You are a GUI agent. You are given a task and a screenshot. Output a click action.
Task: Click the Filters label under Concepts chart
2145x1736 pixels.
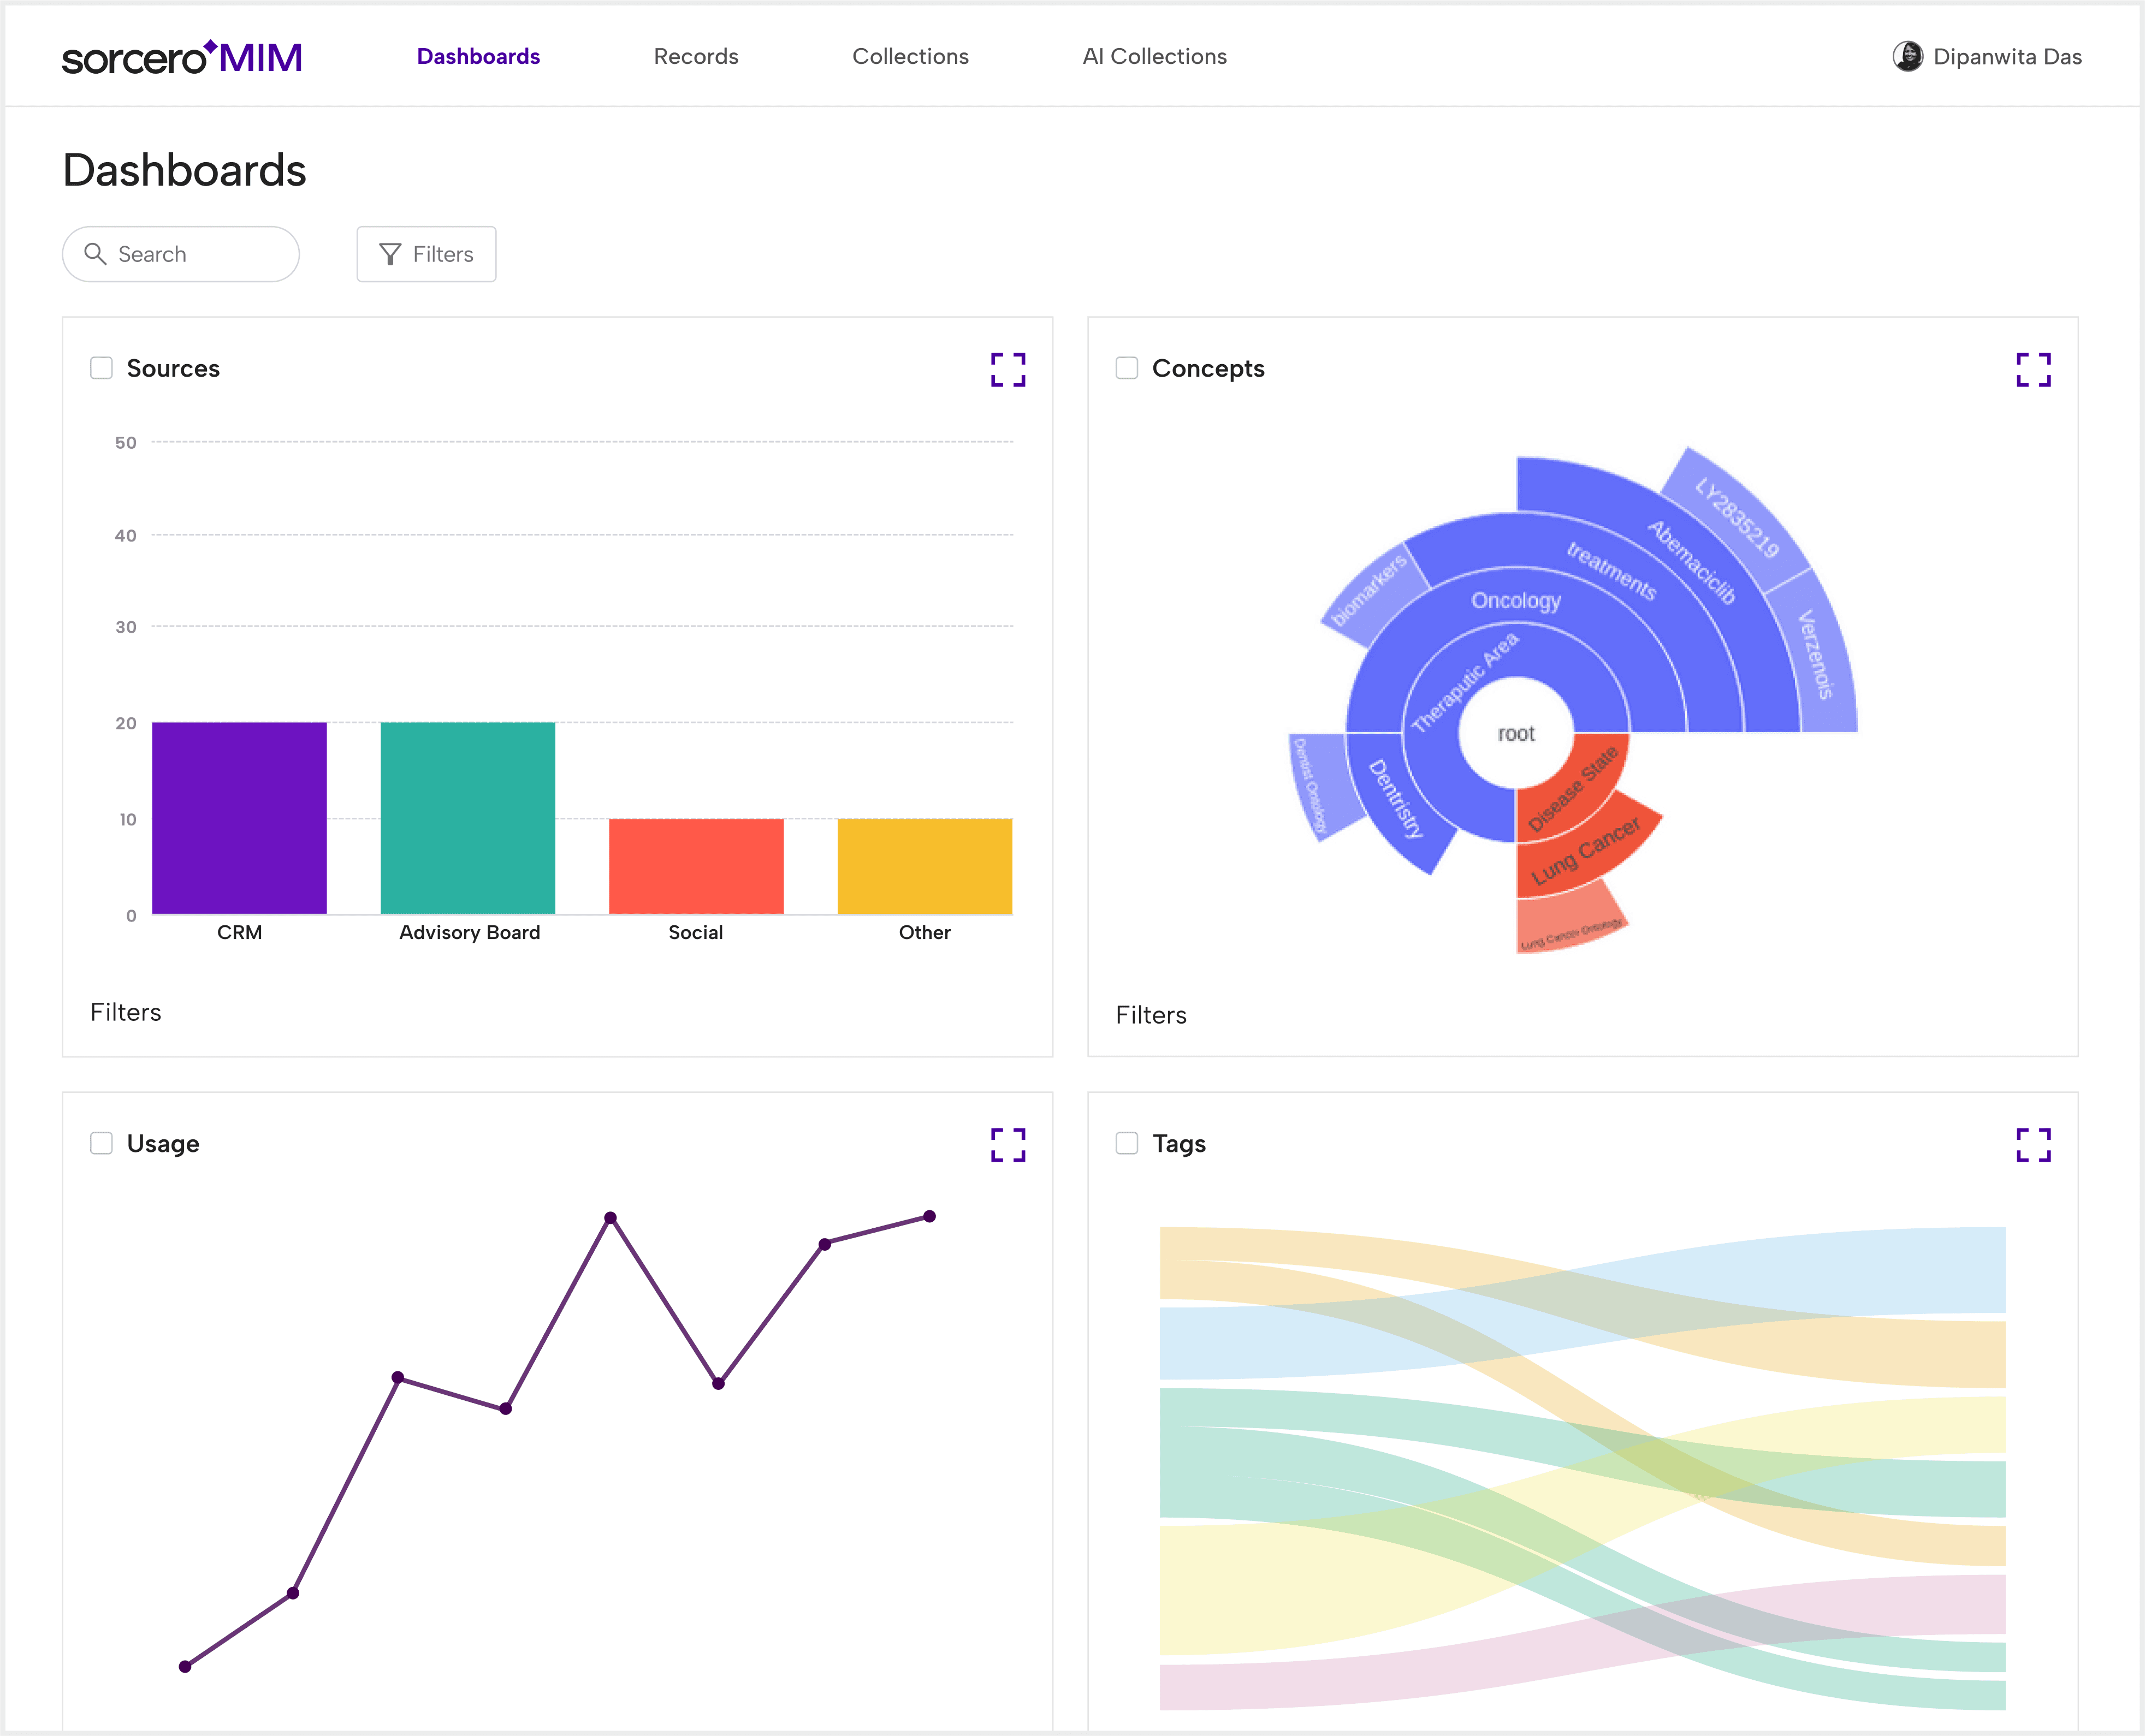point(1152,1015)
